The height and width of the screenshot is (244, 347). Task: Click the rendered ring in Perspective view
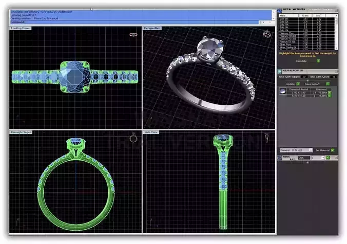(x=210, y=76)
